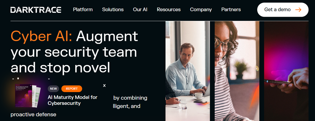Click the orange Cyber AI: headline text

click(x=41, y=36)
